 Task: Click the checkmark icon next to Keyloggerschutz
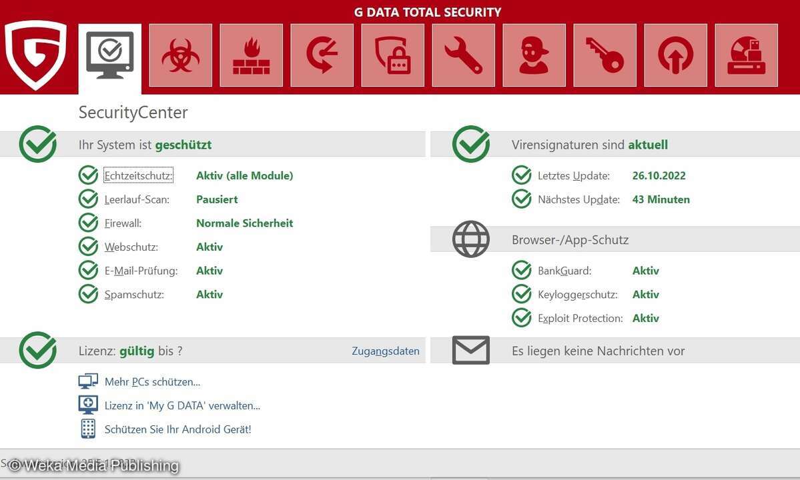tap(521, 294)
